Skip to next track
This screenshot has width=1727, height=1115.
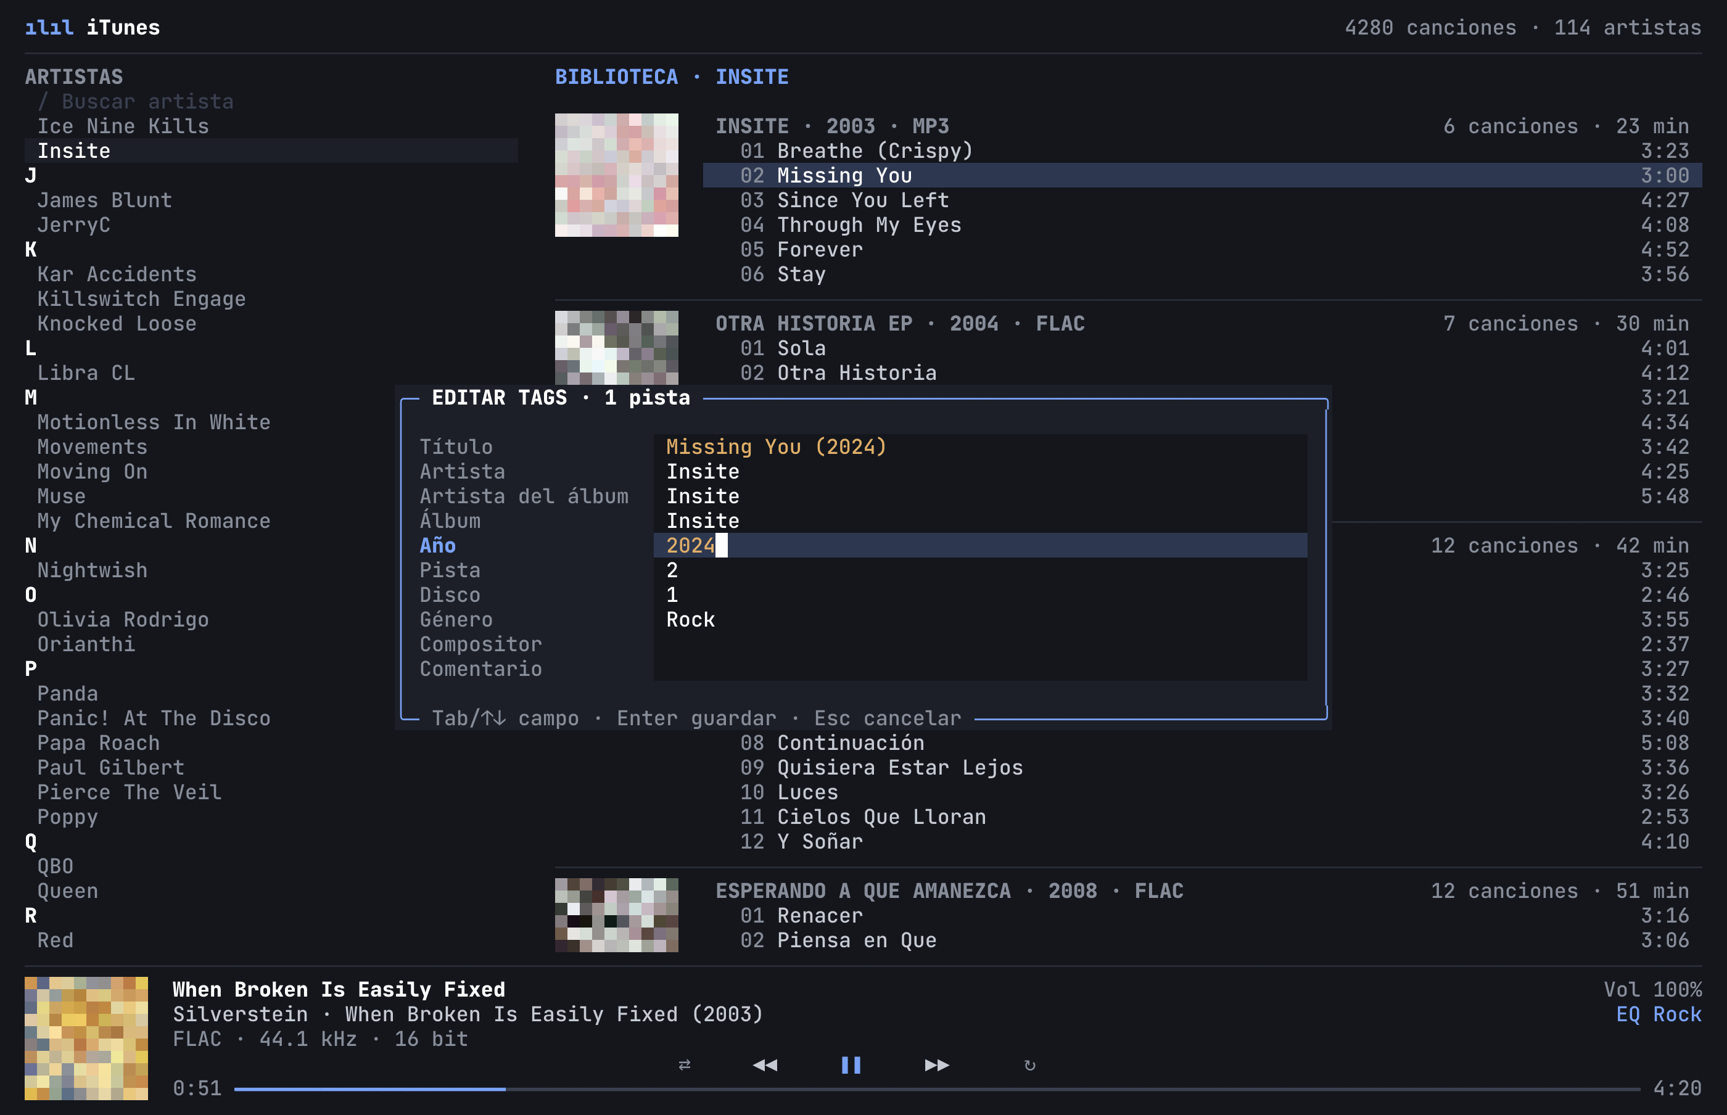937,1064
